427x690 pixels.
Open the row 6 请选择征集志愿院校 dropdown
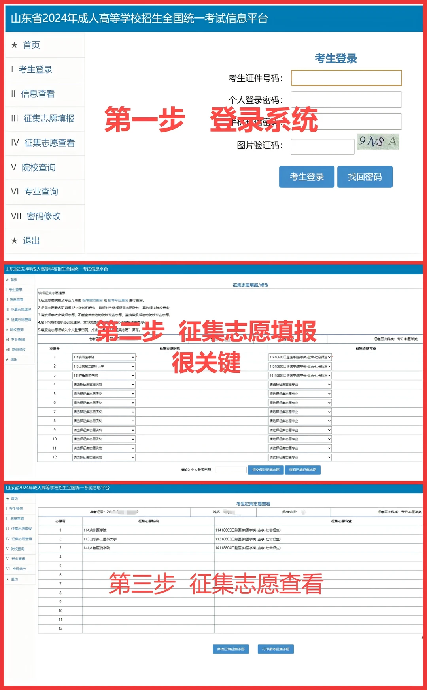[x=104, y=403]
